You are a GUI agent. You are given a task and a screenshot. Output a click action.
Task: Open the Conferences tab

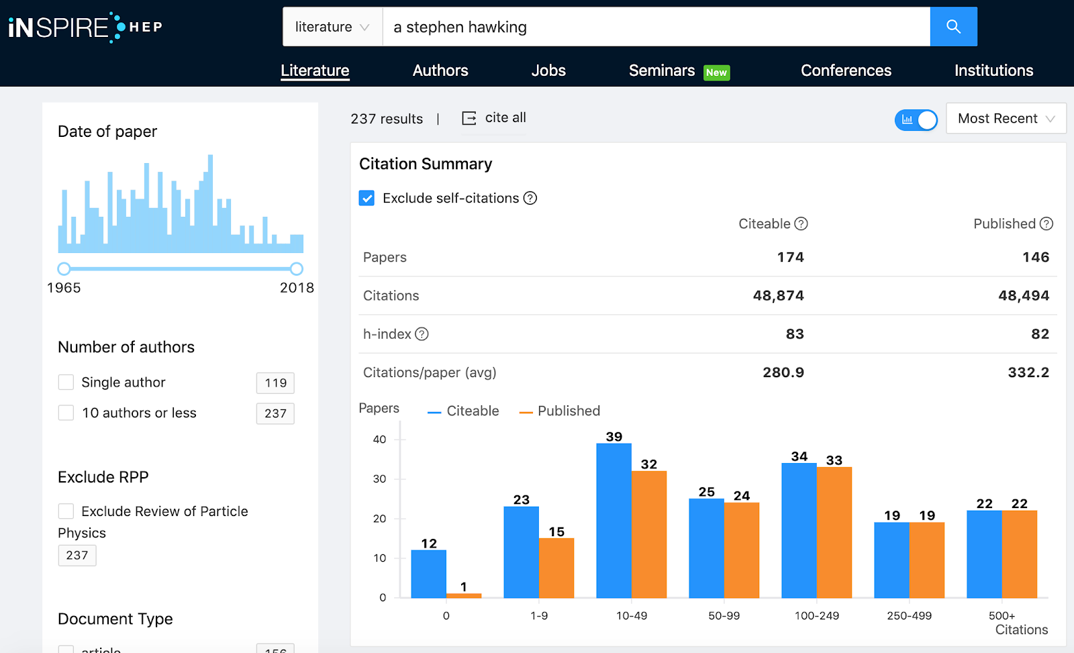pyautogui.click(x=846, y=70)
